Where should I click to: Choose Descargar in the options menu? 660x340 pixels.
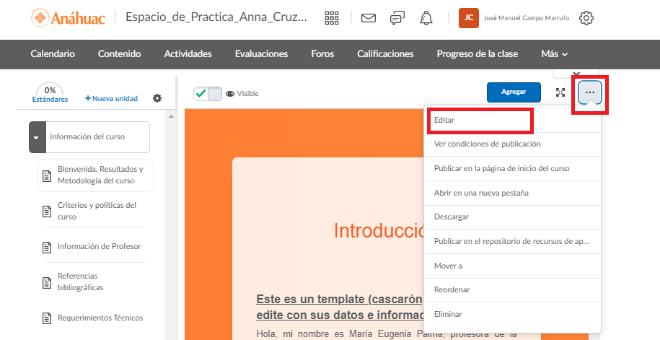click(452, 217)
